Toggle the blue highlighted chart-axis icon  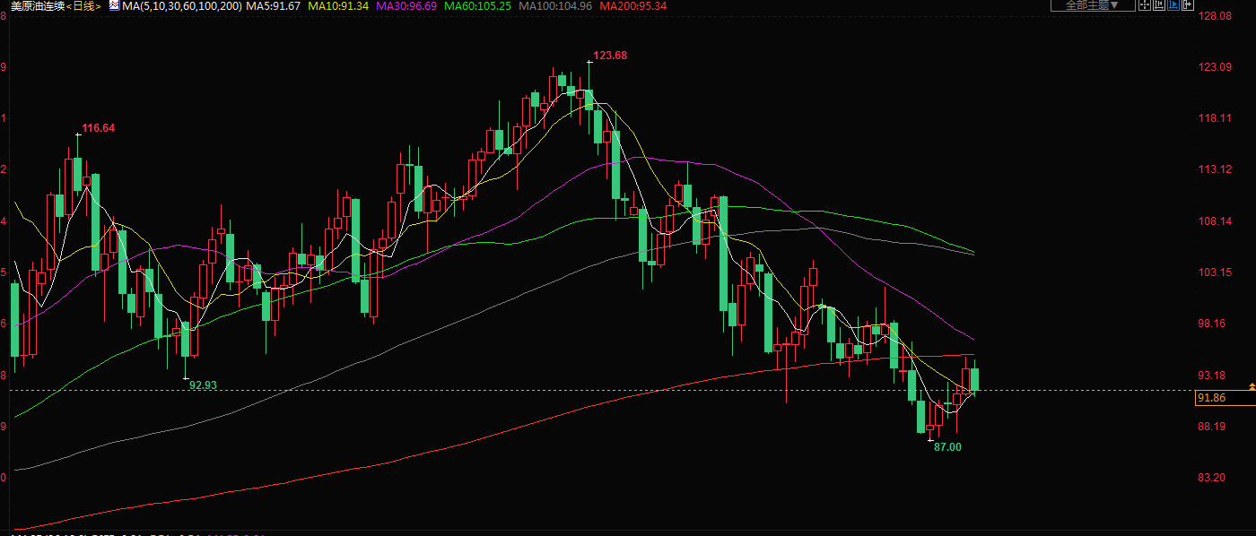click(1173, 4)
